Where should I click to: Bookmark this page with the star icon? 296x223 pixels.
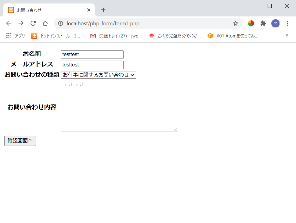(235, 23)
